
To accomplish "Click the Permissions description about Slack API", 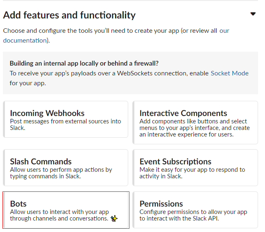I will 193,215.
